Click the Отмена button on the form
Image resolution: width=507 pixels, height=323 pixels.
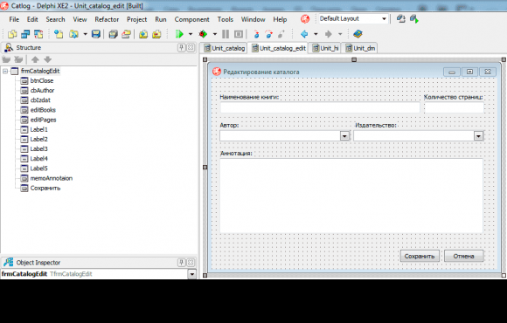click(463, 256)
